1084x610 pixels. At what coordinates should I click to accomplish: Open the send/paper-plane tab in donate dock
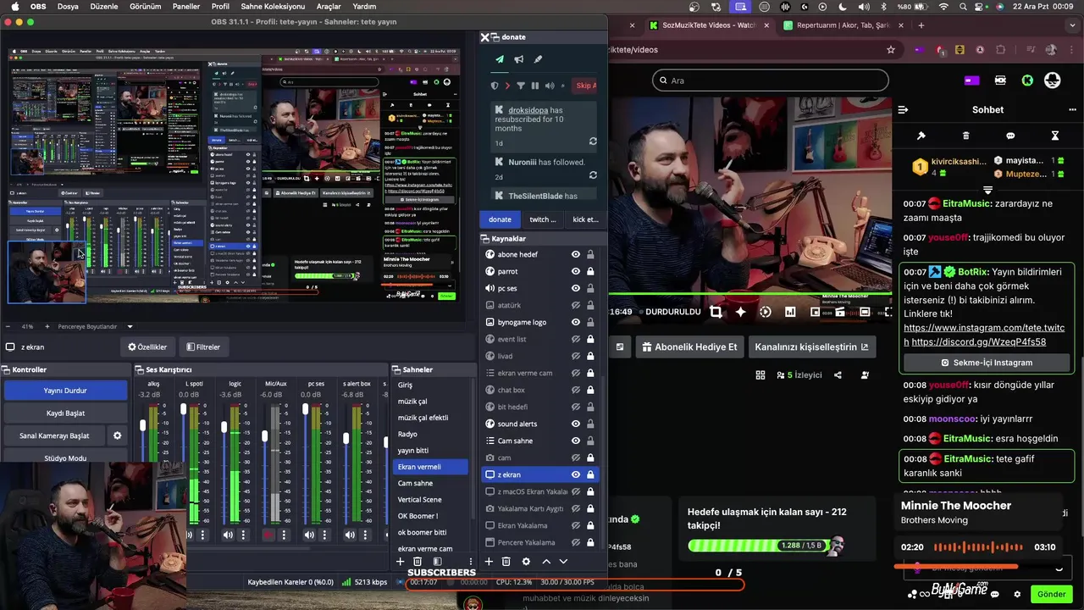pyautogui.click(x=500, y=59)
